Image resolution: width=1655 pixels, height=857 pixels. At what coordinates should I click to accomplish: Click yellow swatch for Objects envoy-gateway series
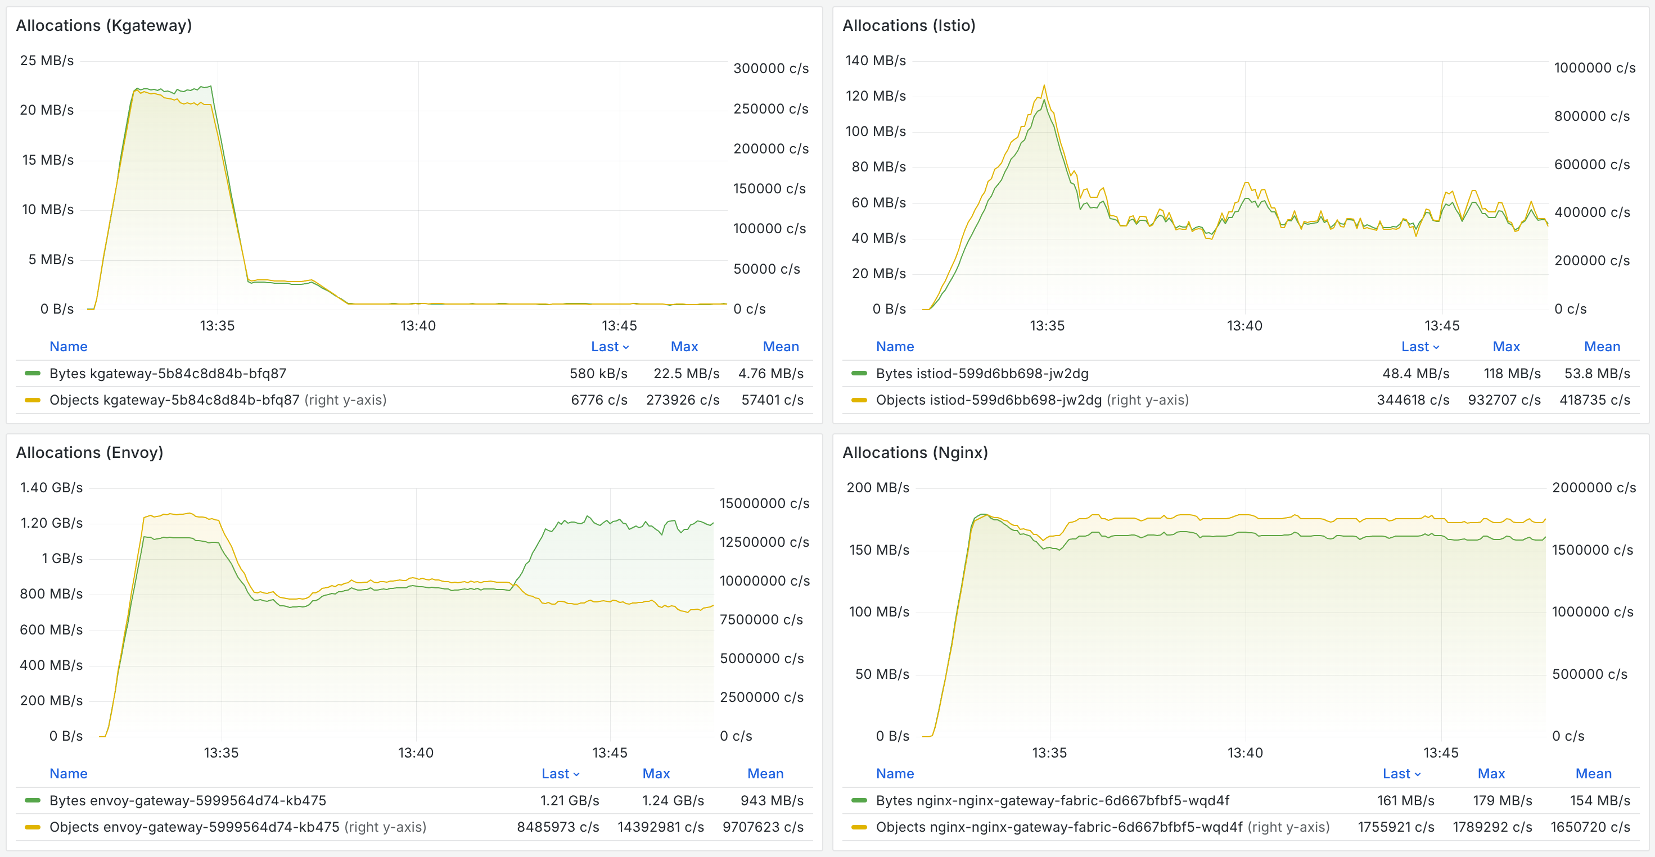tap(32, 827)
